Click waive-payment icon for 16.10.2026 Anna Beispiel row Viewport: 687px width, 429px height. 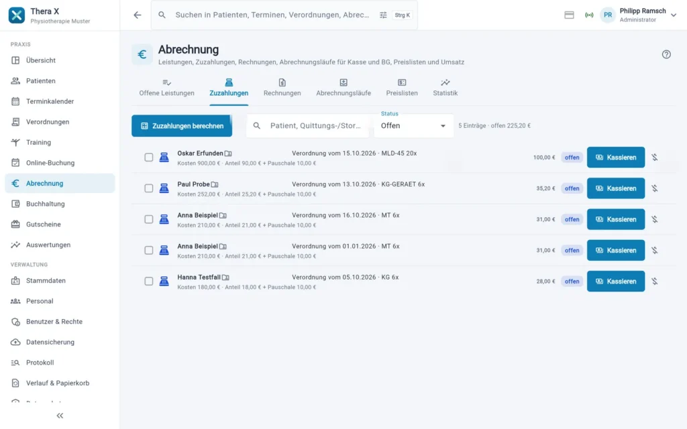[x=655, y=219]
